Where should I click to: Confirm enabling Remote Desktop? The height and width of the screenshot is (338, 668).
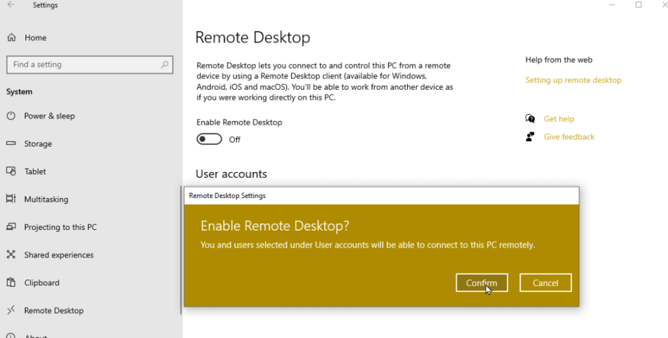coord(482,283)
